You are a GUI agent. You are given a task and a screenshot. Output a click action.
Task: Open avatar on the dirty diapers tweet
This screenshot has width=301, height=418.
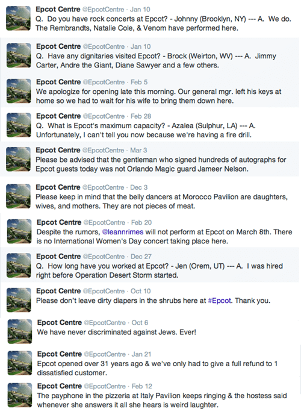click(19, 300)
